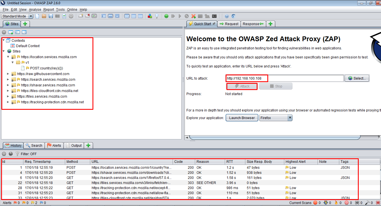Click the horizontal scrollbar of Quick Start panel
The height and width of the screenshot is (206, 381).
click(x=275, y=137)
